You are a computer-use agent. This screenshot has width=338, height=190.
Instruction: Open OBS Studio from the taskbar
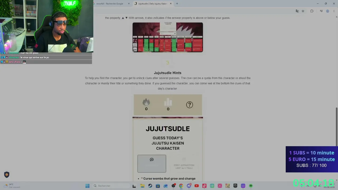pyautogui.click(x=173, y=186)
